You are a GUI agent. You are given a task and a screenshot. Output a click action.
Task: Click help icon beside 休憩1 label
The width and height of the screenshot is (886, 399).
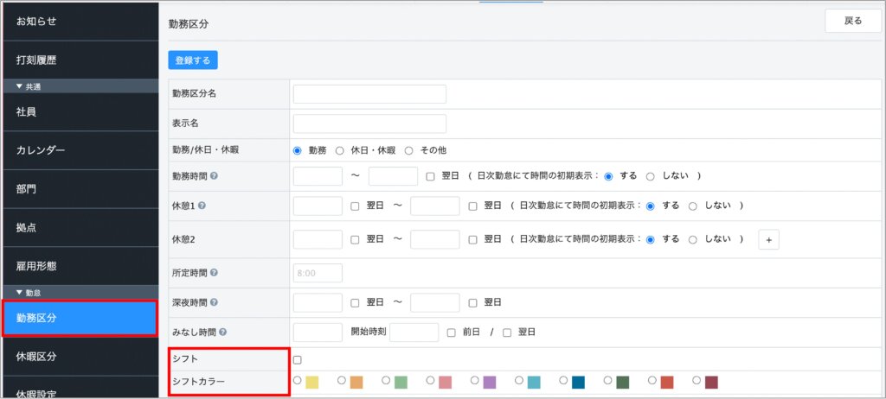pyautogui.click(x=202, y=206)
